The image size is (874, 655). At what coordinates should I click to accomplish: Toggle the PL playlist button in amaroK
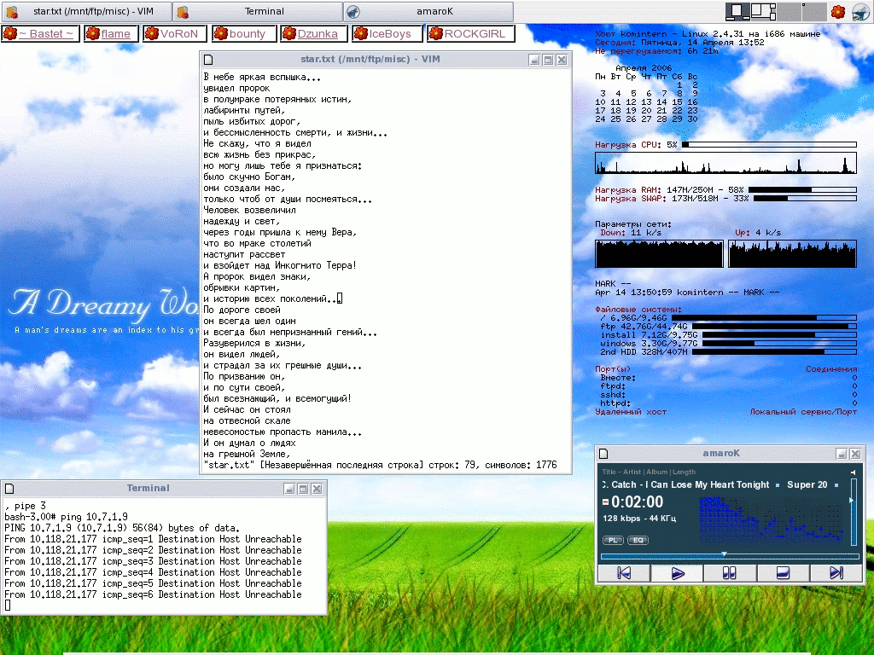(613, 540)
